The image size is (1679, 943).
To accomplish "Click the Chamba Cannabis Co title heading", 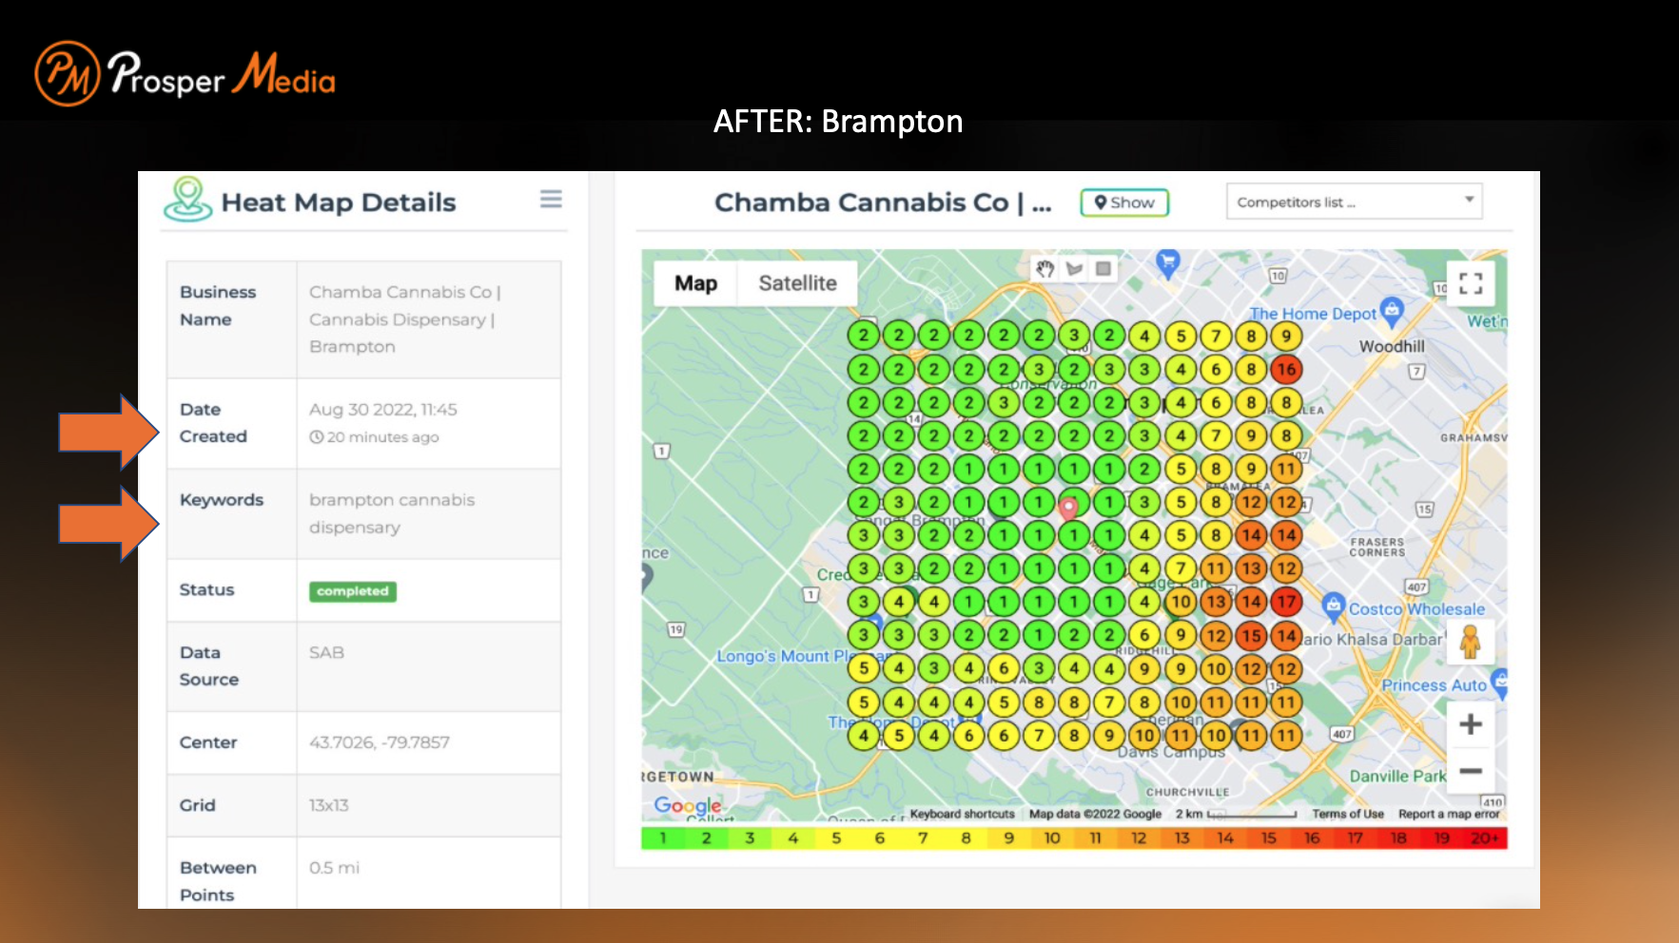I will (883, 202).
